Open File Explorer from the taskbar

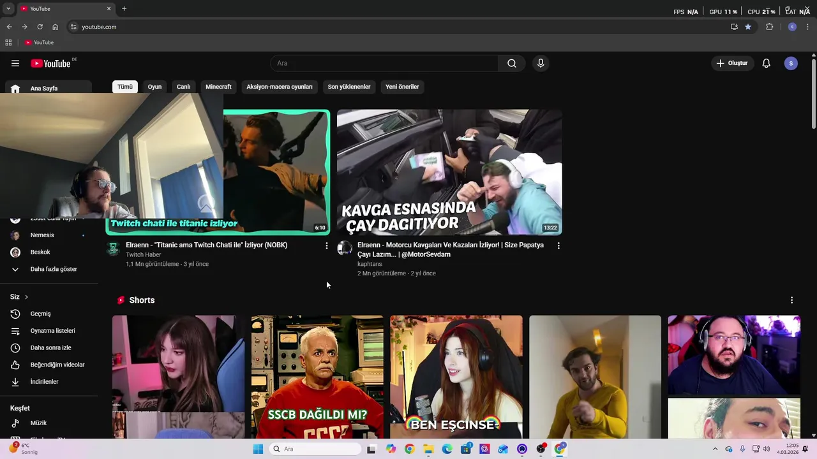428,449
